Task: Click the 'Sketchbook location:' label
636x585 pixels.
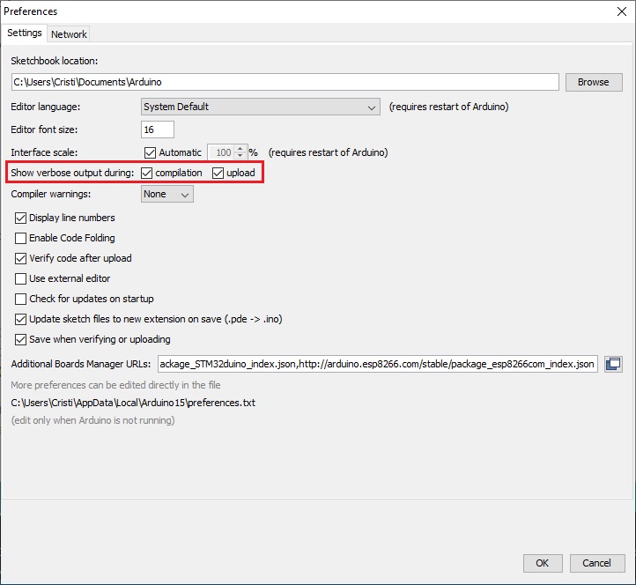Action: (55, 61)
